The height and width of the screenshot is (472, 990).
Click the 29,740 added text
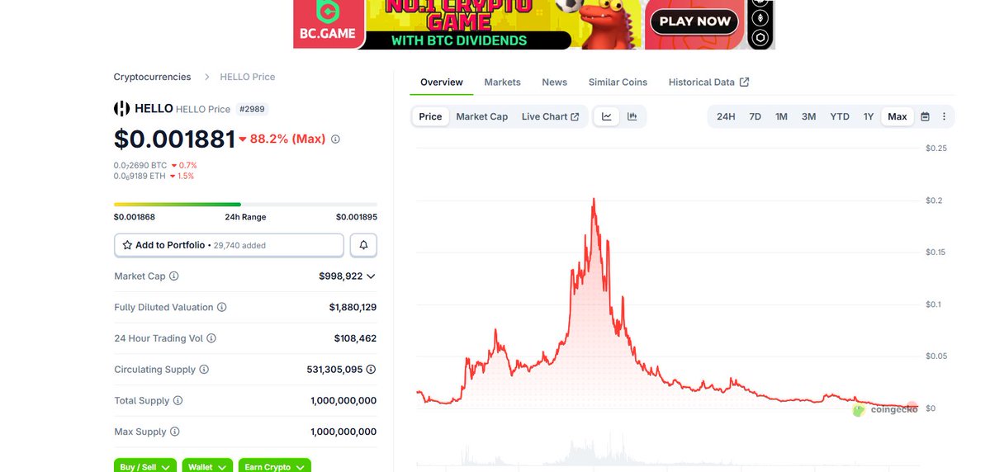[x=239, y=245]
